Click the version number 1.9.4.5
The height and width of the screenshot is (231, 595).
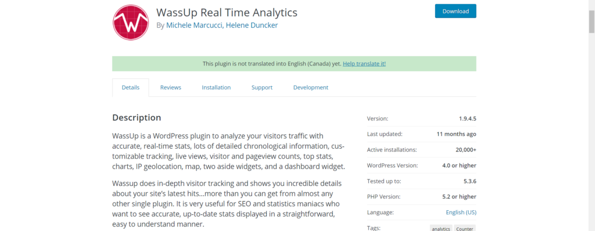(x=468, y=119)
